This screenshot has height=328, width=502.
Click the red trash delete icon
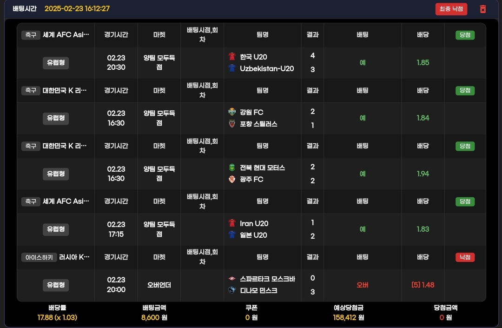[x=483, y=9]
